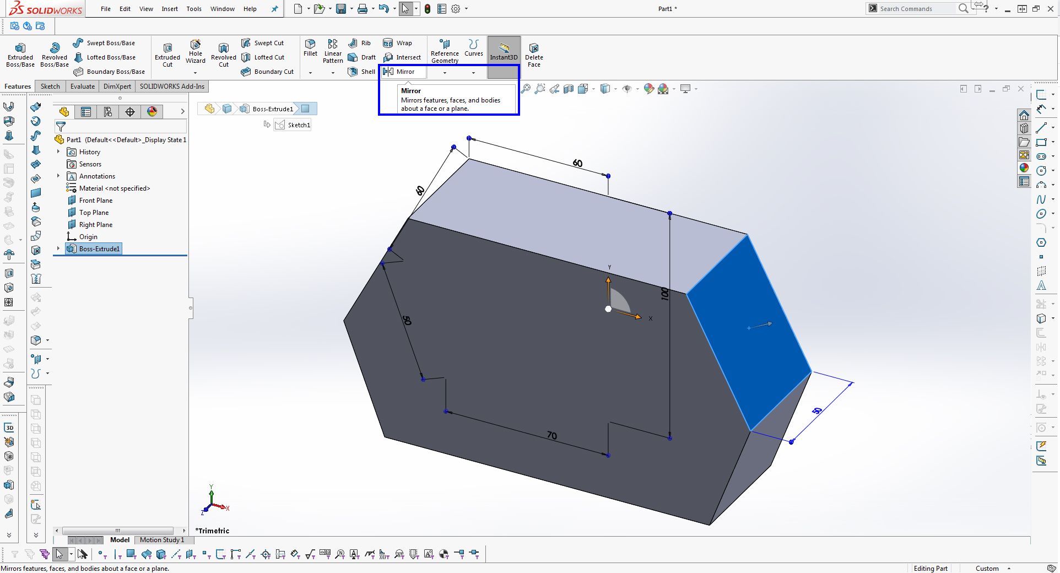Viewport: 1060px width, 573px height.
Task: Toggle the pushpin next to Help
Action: click(274, 9)
